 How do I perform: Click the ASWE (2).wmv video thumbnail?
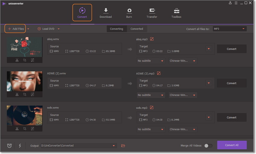25,81
